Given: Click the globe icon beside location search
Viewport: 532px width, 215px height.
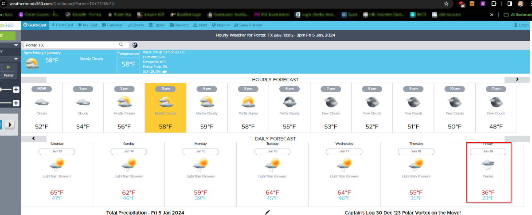Looking at the screenshot, I should 135,45.
